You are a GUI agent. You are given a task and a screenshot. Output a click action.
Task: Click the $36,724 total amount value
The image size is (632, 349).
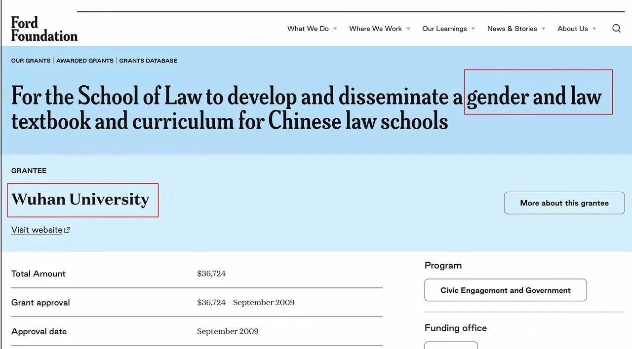(x=211, y=274)
